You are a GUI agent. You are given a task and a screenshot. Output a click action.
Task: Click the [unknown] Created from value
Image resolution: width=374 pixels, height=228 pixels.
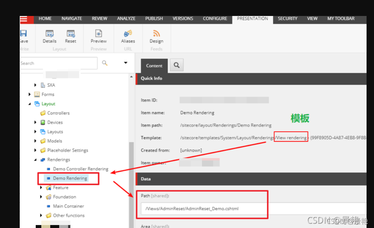pos(191,150)
